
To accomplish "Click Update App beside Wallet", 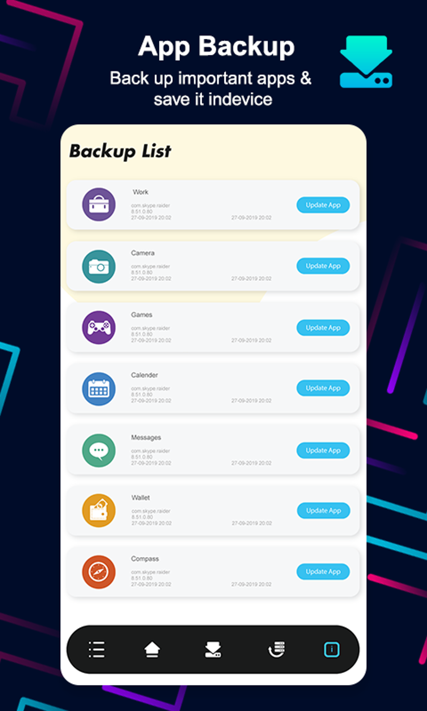I will tap(324, 511).
